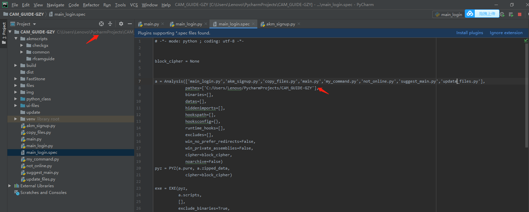Expand the ui-files folder

[x=16, y=105]
